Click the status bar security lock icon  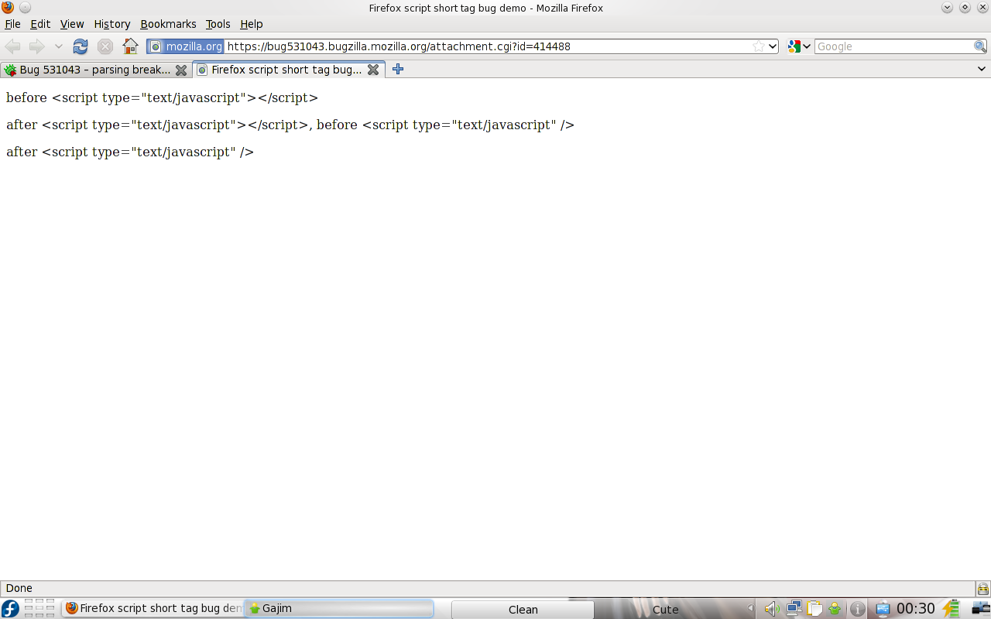click(983, 589)
